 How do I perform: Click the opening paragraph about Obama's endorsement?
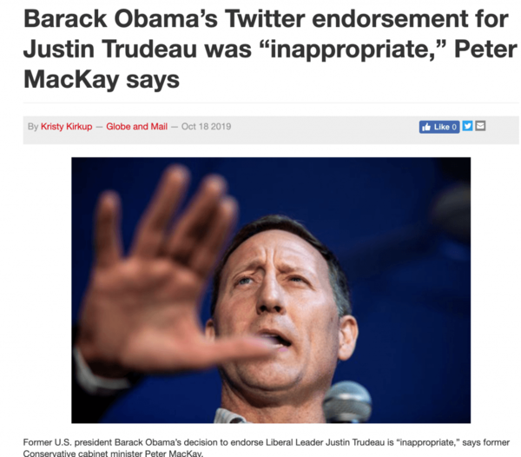pos(267,447)
